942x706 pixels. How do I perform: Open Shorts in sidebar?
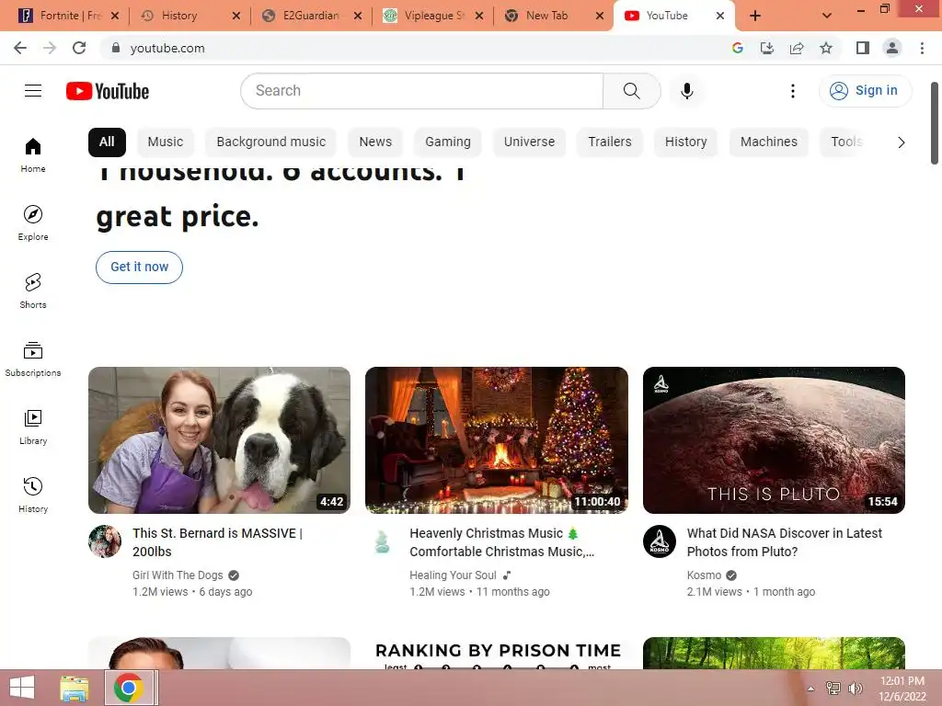click(x=33, y=290)
